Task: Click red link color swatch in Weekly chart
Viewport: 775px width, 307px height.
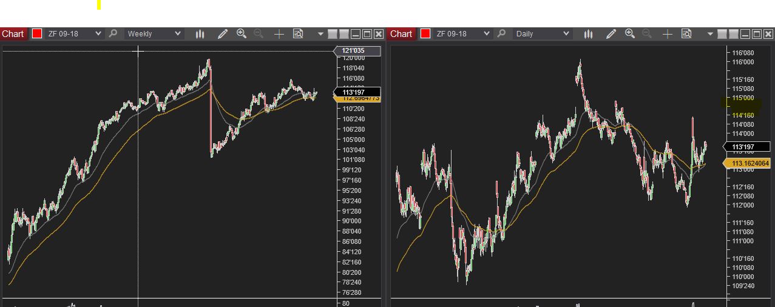Action: [37, 34]
